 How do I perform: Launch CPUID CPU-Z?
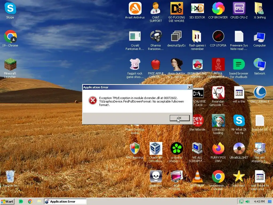(x=239, y=8)
